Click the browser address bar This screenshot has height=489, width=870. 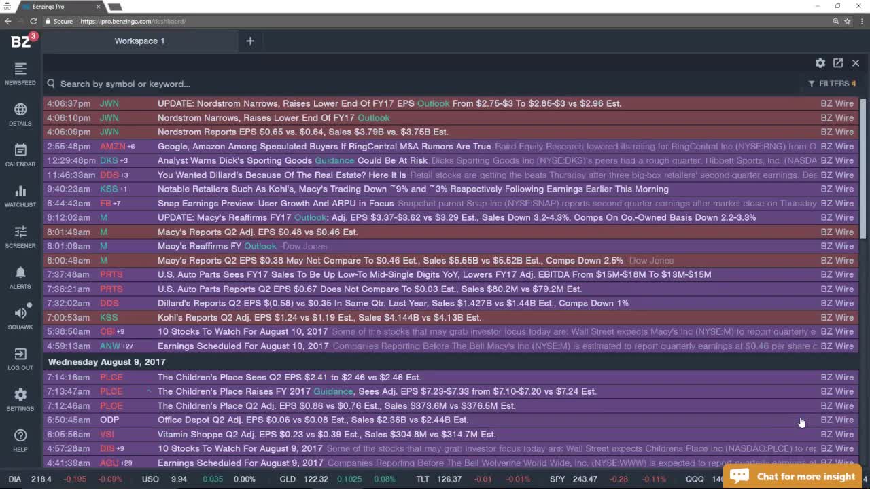(x=435, y=21)
